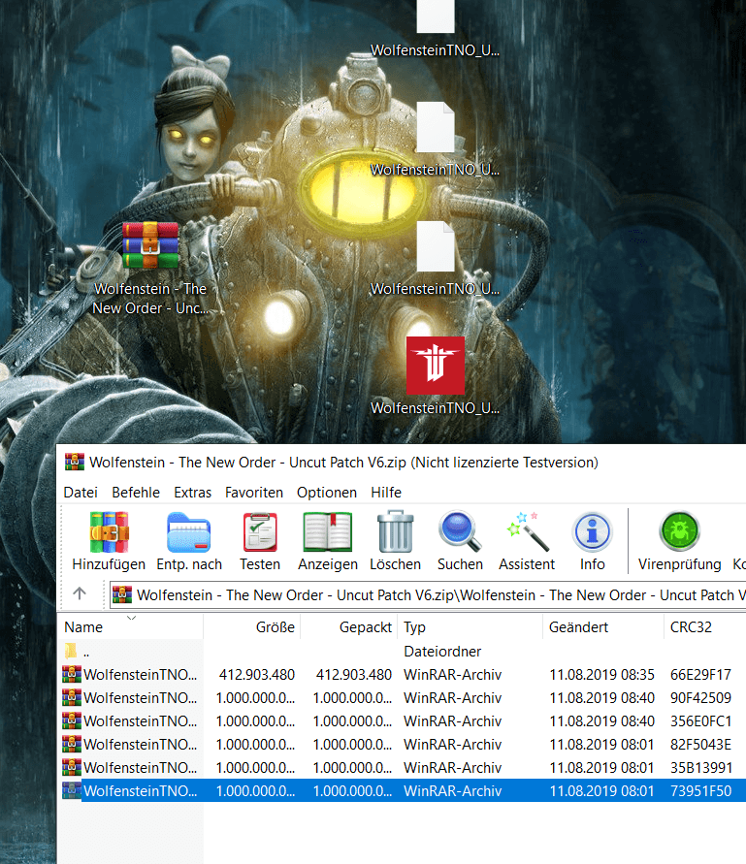Select the third blank WolfensteinTNO_U desktop file
The height and width of the screenshot is (864, 746).
pos(435,246)
